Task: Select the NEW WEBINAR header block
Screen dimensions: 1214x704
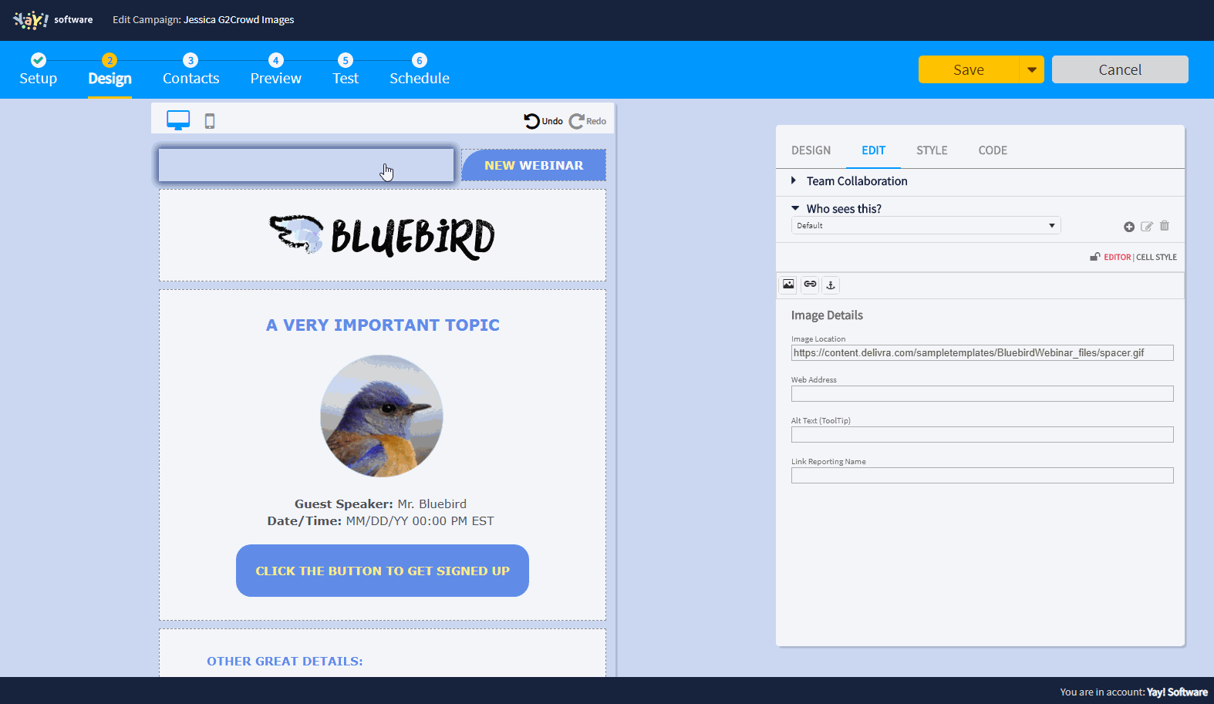Action: tap(534, 165)
